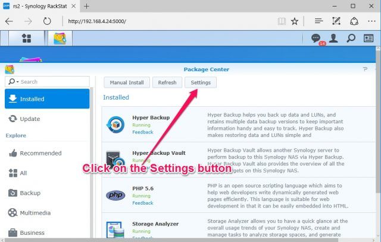
Task: Click the Manual Install button
Action: tap(127, 82)
